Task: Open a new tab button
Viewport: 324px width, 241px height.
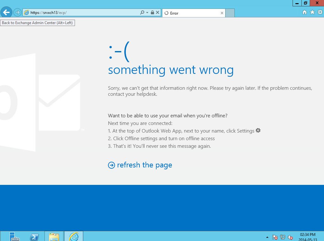Action: 230,13
